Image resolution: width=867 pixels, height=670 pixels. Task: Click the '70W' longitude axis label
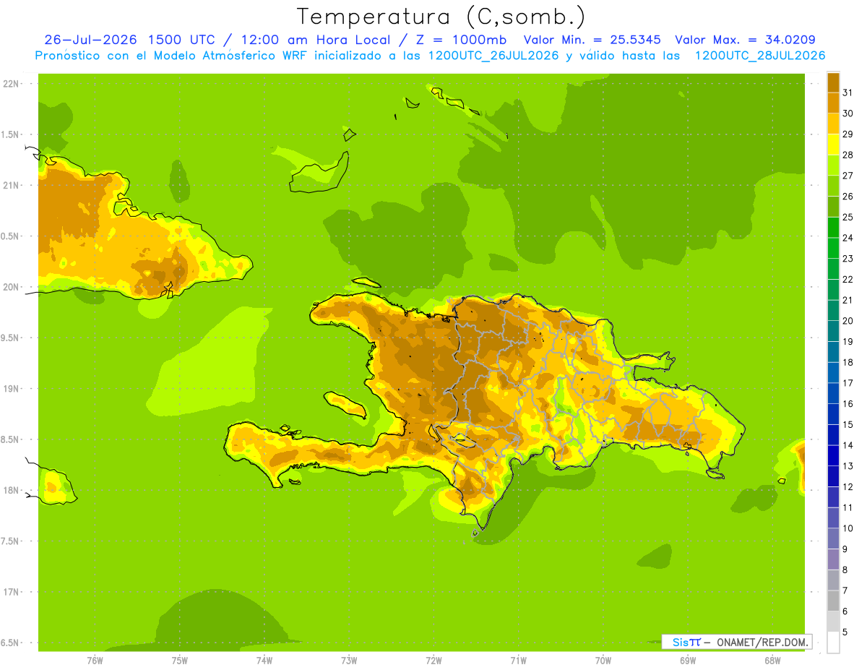click(x=603, y=661)
